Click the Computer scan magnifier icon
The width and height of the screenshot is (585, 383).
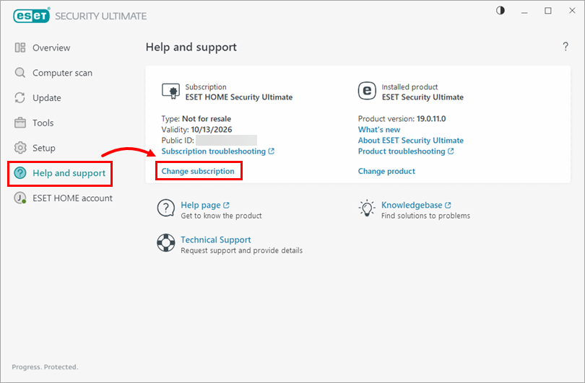(x=20, y=73)
